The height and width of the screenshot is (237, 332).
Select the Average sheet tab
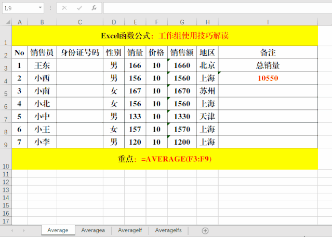[58, 230]
